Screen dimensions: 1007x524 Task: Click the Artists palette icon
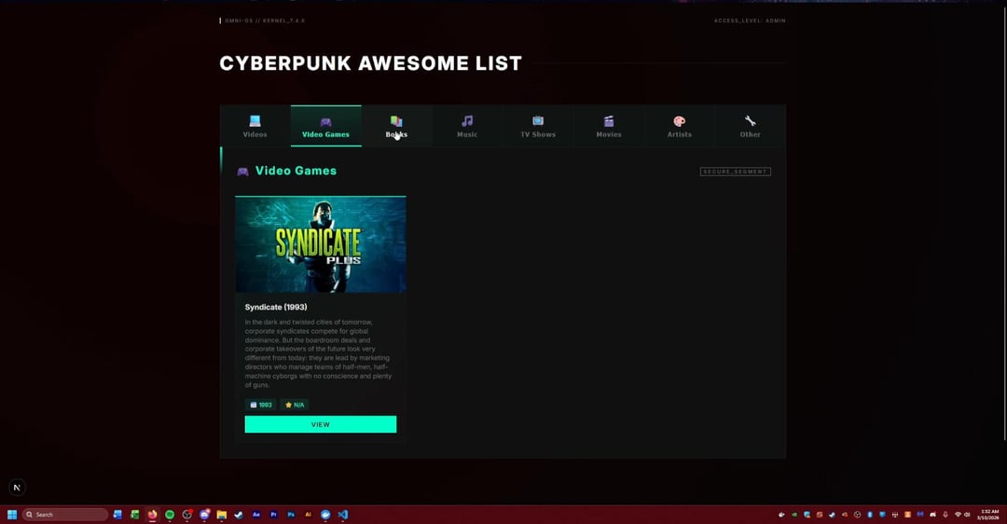[680, 121]
